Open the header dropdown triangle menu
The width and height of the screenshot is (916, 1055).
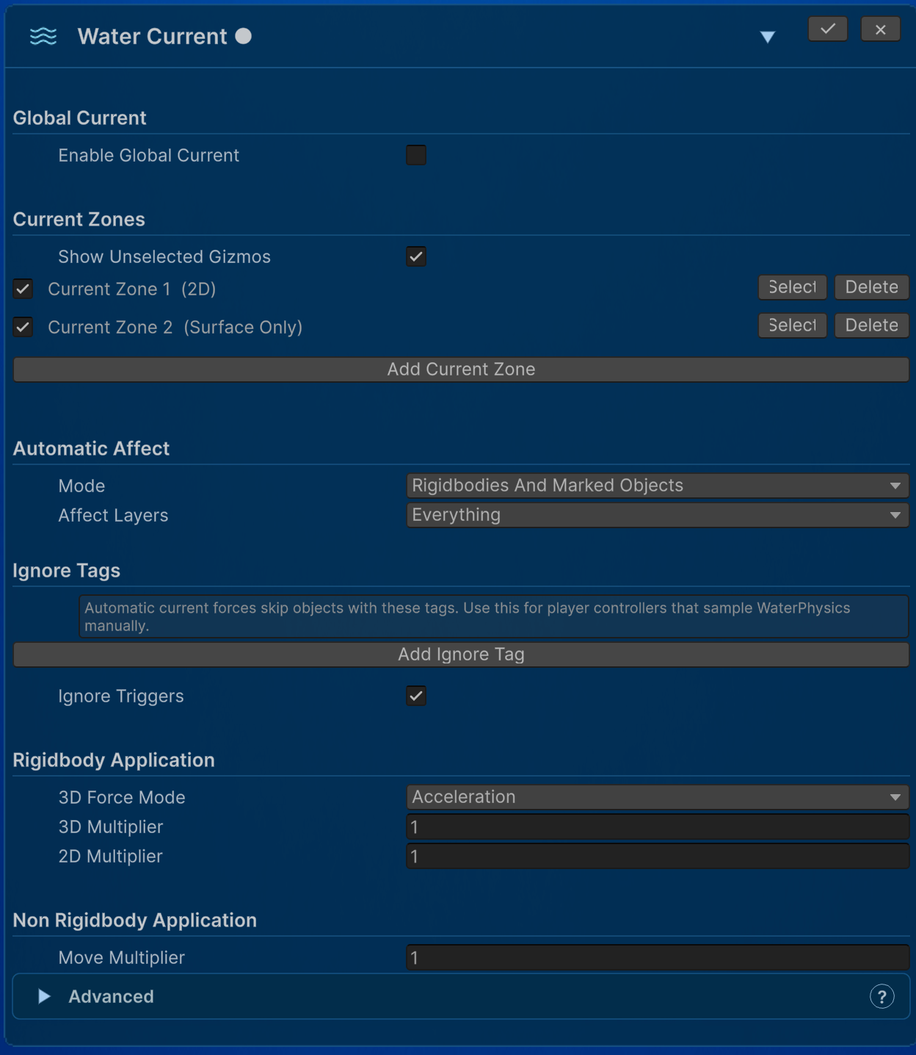pyautogui.click(x=768, y=37)
